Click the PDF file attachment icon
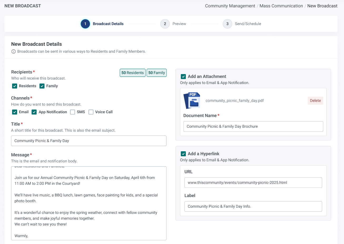The width and height of the screenshot is (344, 244). click(x=192, y=101)
